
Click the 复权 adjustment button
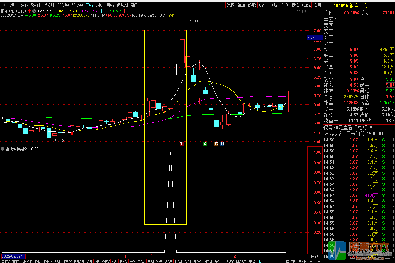[231, 5]
